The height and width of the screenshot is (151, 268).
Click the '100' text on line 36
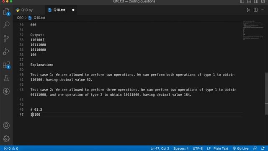pos(33,55)
